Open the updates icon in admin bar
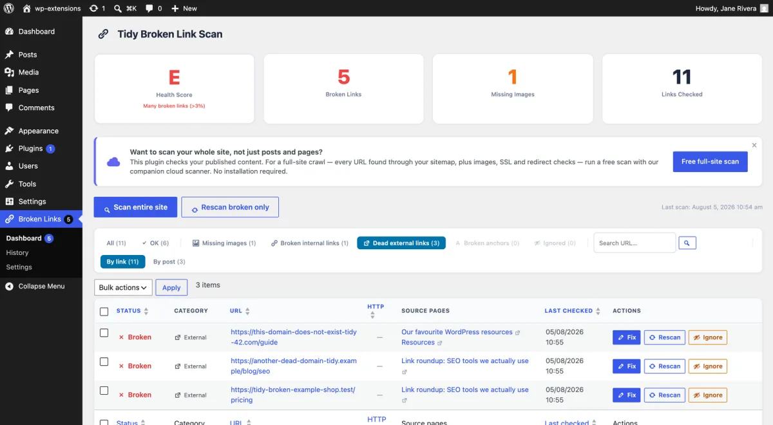The height and width of the screenshot is (425, 773). tap(94, 8)
